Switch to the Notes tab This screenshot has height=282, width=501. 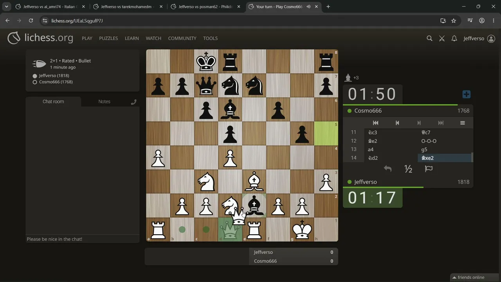[104, 101]
